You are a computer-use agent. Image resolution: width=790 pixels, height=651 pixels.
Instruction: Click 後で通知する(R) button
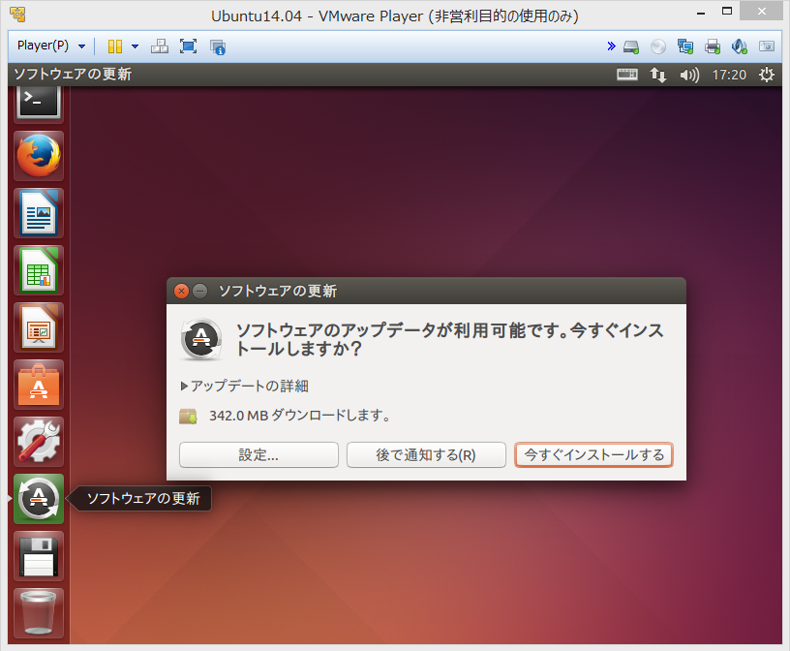click(426, 455)
